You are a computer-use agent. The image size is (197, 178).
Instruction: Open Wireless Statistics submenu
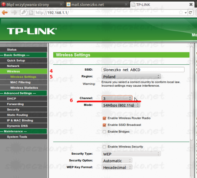point(24,88)
